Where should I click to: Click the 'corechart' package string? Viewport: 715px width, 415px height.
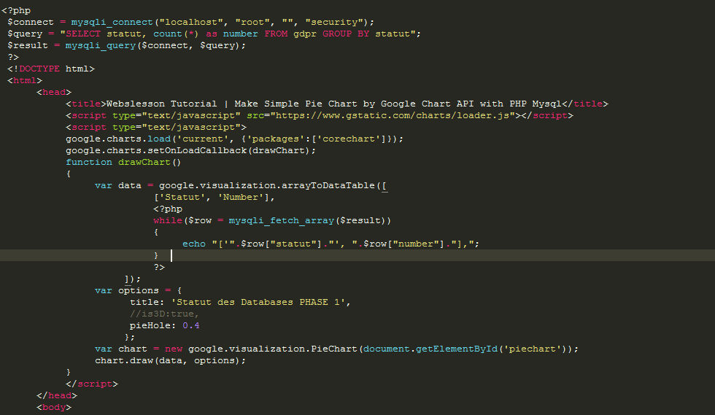[349, 139]
